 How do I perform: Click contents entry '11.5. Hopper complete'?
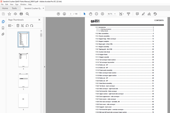124,41
